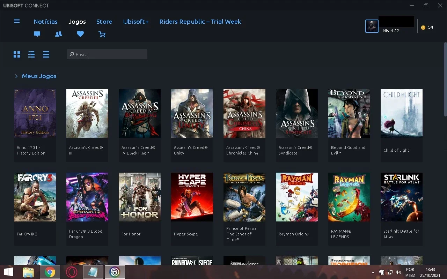Open the user profile avatar
Screen dimensions: 447x279
(x=372, y=26)
